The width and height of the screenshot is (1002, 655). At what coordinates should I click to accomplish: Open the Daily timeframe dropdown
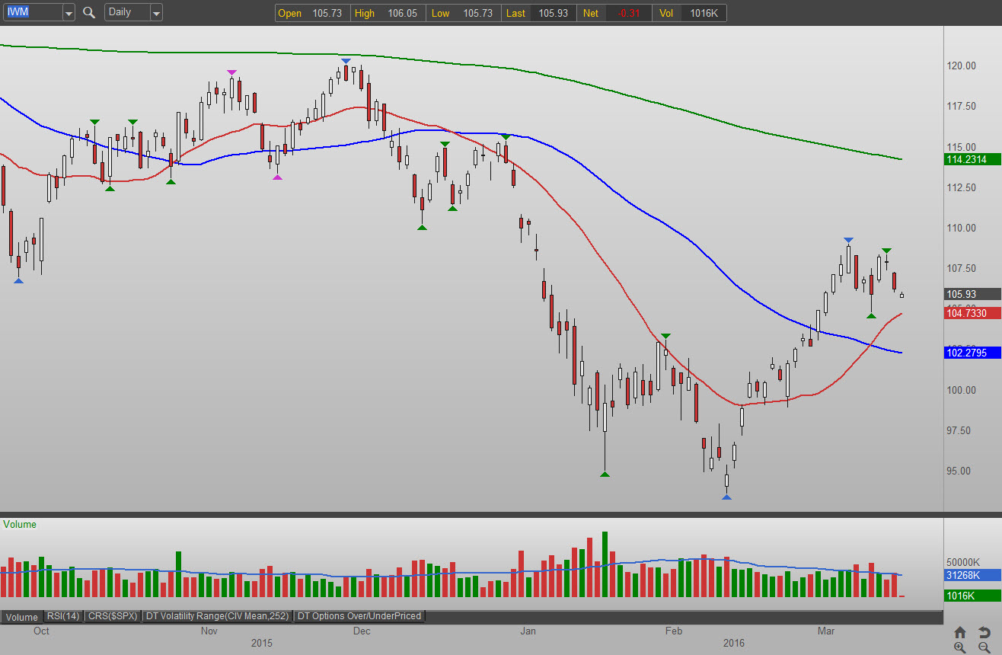pyautogui.click(x=156, y=13)
